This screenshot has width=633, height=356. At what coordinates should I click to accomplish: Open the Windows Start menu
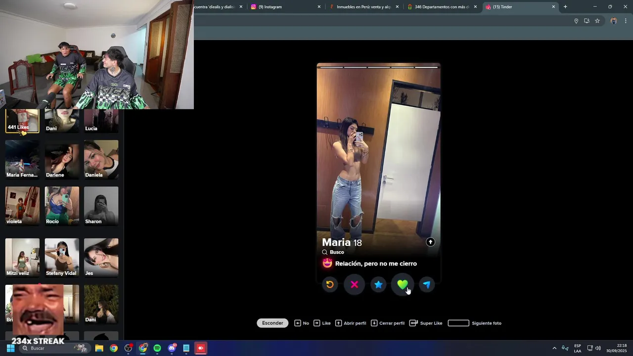[10, 348]
